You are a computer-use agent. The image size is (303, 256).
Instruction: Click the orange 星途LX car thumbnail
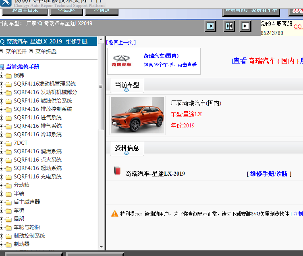pos(137,115)
